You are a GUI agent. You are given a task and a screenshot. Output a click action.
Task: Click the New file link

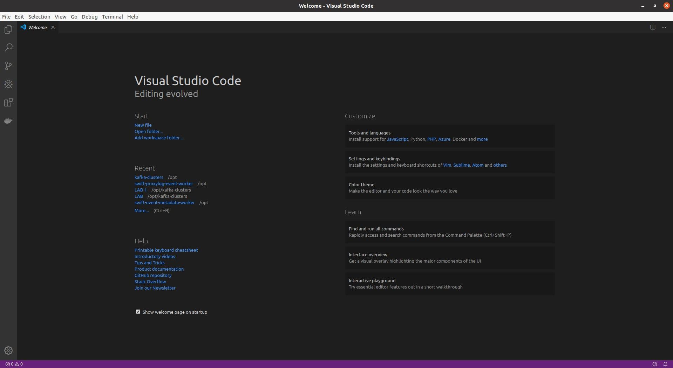point(143,125)
